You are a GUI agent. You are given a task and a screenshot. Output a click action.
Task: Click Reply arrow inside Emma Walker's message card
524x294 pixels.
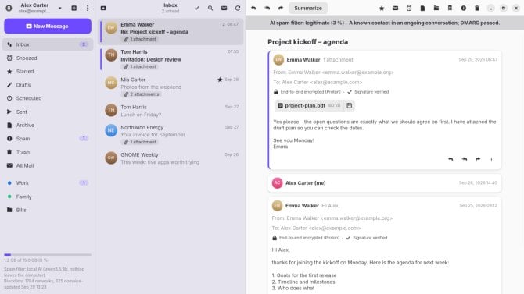pyautogui.click(x=450, y=159)
